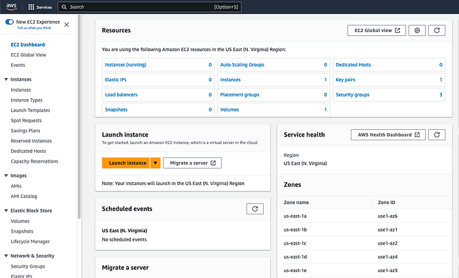Click the use1-az6 zone ID
Viewport: 459px width, 278px height.
(388, 216)
